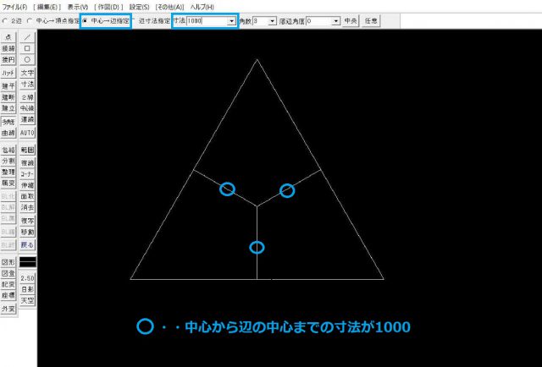
Task: Select the rectangle (□) tool
Action: (x=28, y=49)
